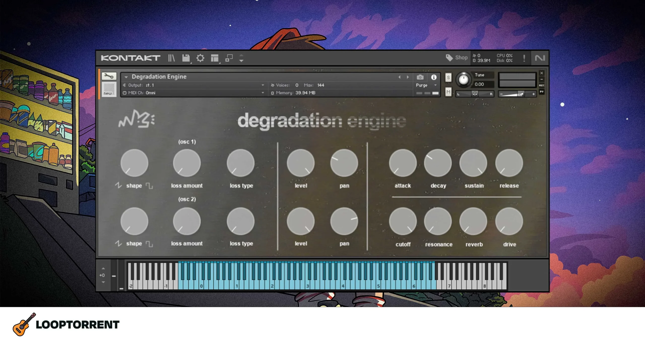Click the Shop link

click(x=461, y=58)
